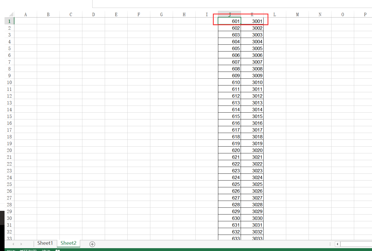The image size is (372, 251).
Task: Click the horizontal scrollbar left arrow
Action: click(x=337, y=244)
